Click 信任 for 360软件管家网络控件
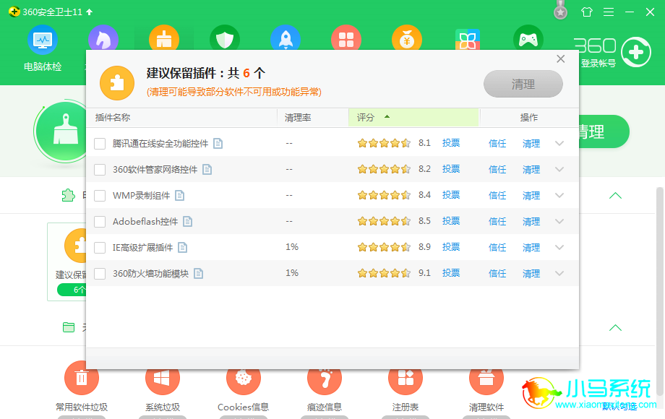Image resolution: width=665 pixels, height=419 pixels. point(497,170)
